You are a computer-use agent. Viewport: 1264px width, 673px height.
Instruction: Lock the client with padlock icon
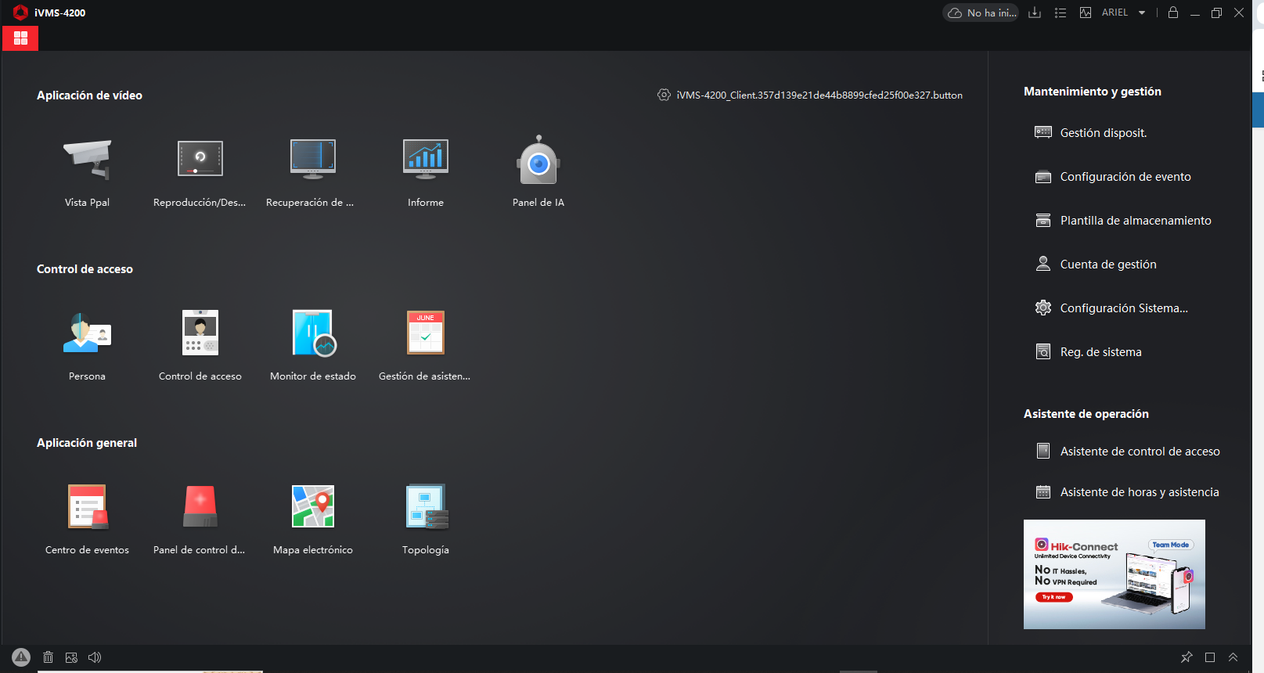[x=1173, y=13]
